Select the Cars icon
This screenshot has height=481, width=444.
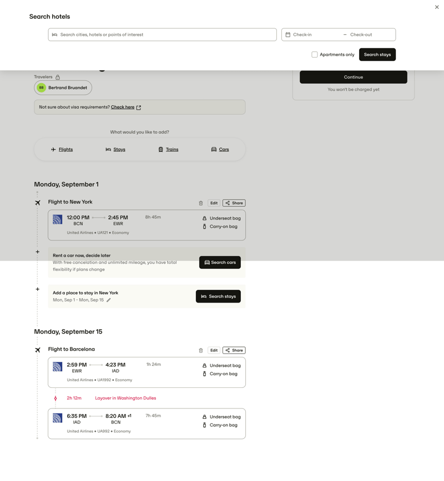tap(213, 149)
